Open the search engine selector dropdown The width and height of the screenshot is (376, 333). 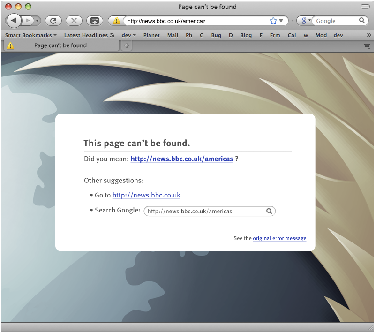click(x=305, y=21)
